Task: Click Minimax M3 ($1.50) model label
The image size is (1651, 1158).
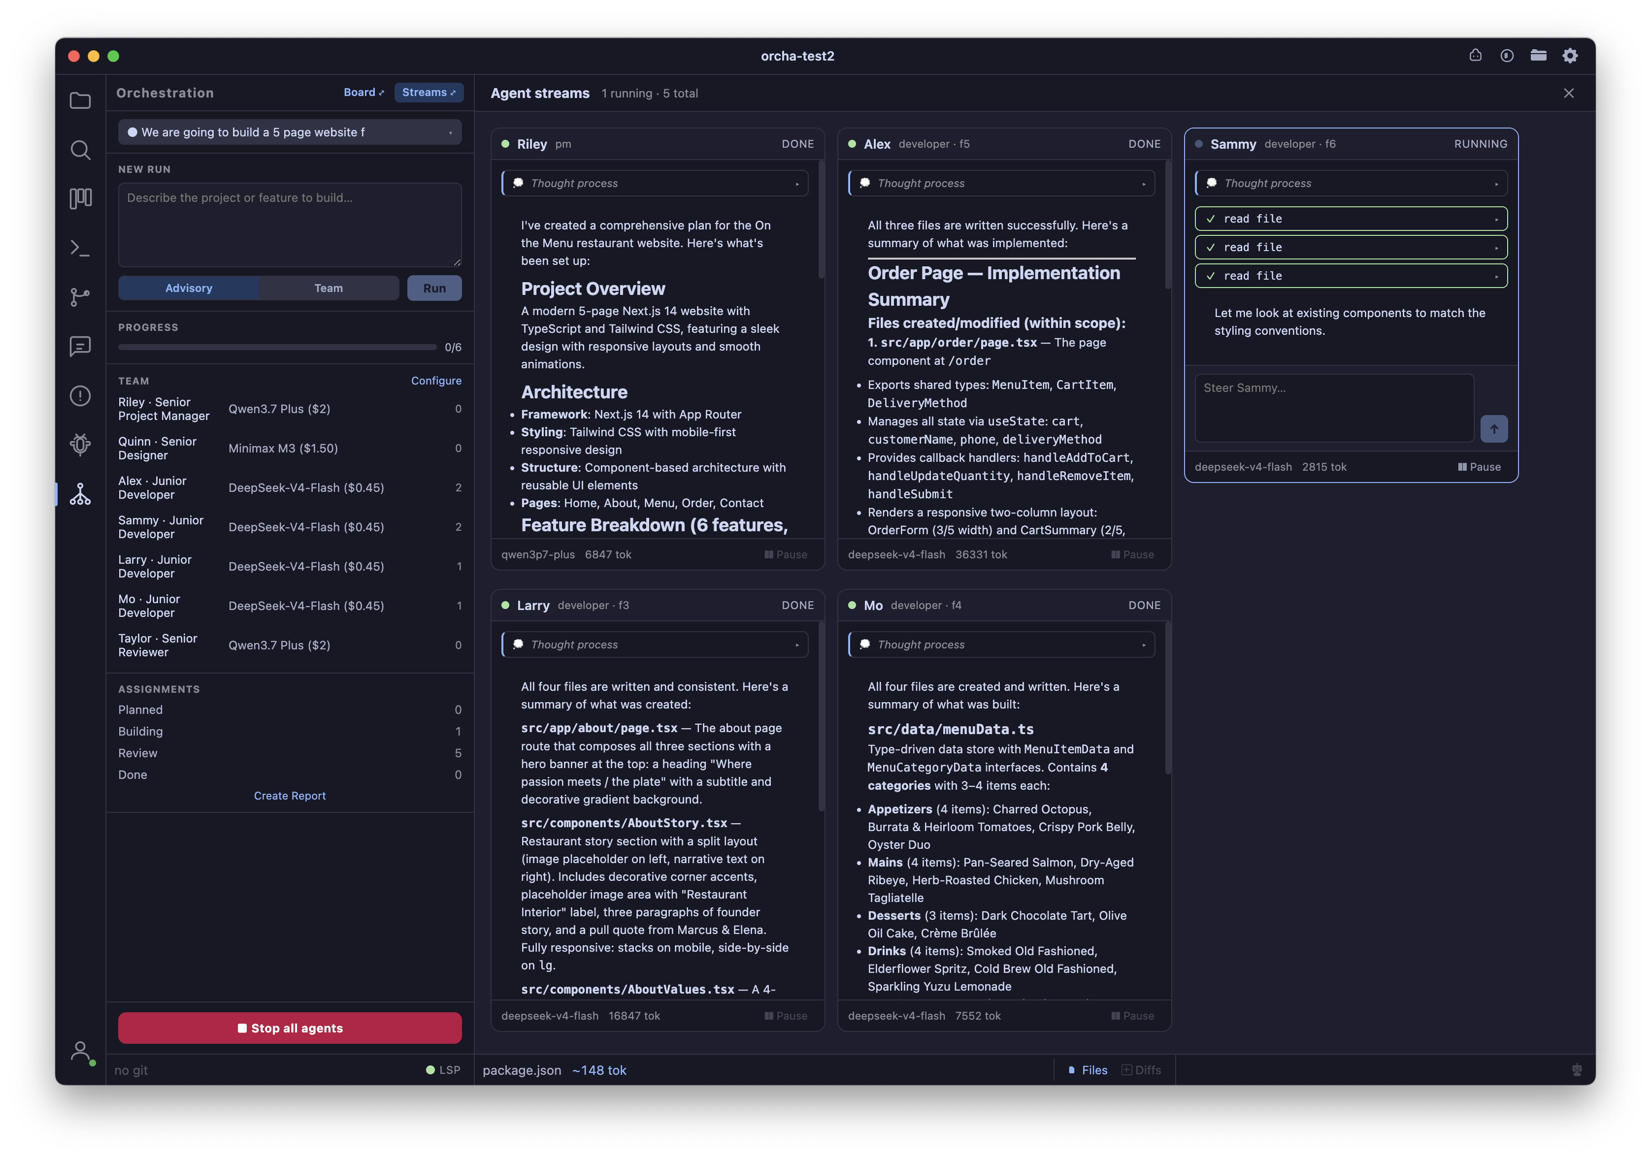Action: 283,449
